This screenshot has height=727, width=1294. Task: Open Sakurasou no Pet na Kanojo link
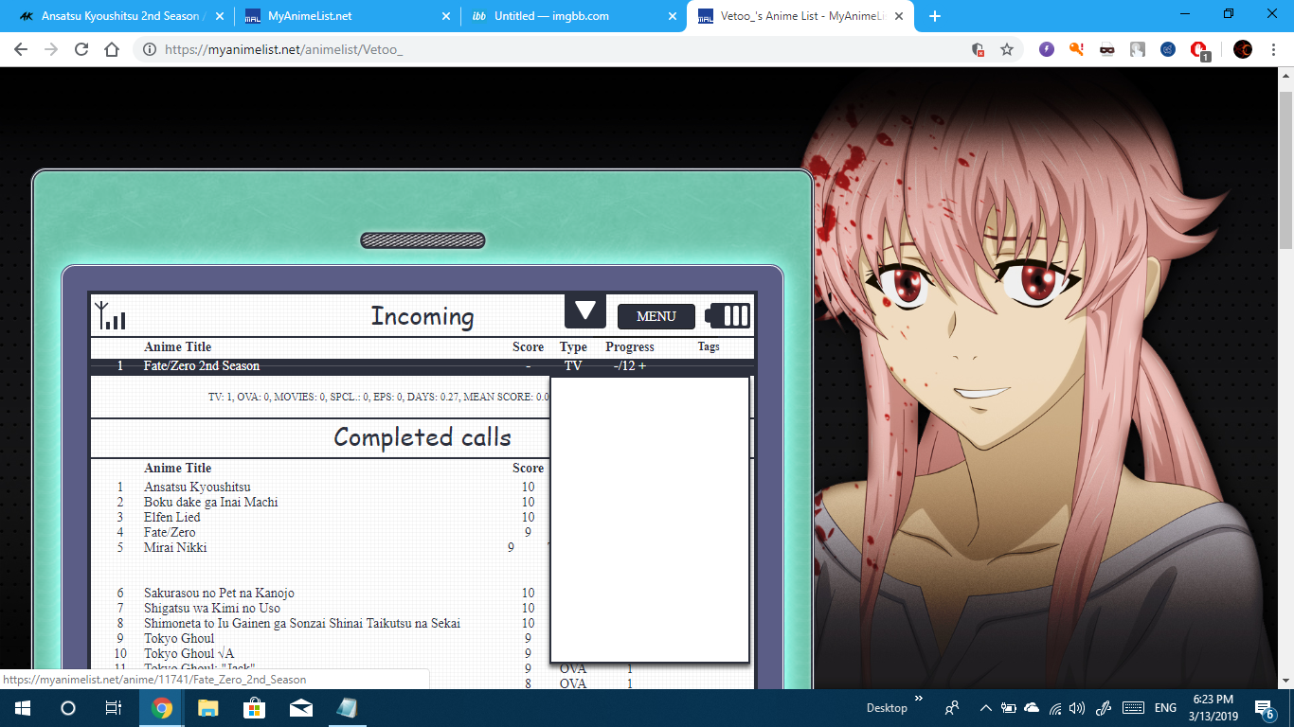point(219,593)
